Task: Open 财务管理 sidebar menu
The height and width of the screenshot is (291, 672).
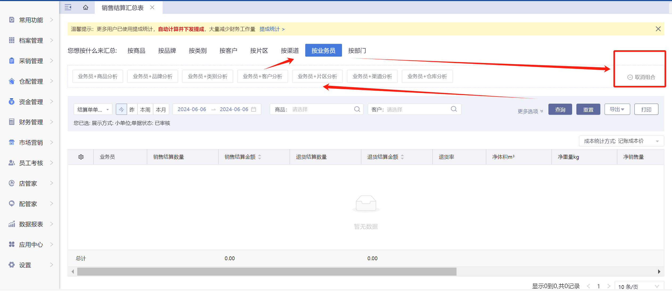Action: [x=31, y=122]
